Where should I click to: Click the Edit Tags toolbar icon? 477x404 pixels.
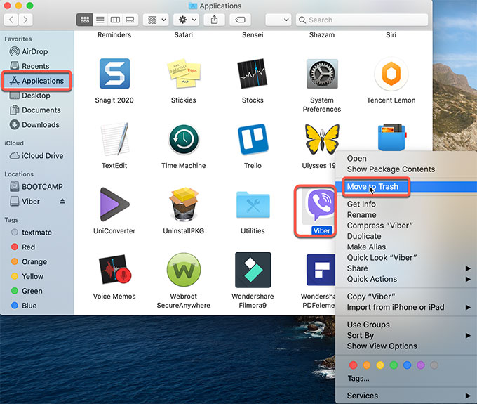(x=240, y=20)
